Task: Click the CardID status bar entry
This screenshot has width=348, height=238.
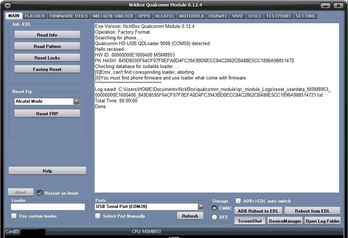Action: (25, 232)
